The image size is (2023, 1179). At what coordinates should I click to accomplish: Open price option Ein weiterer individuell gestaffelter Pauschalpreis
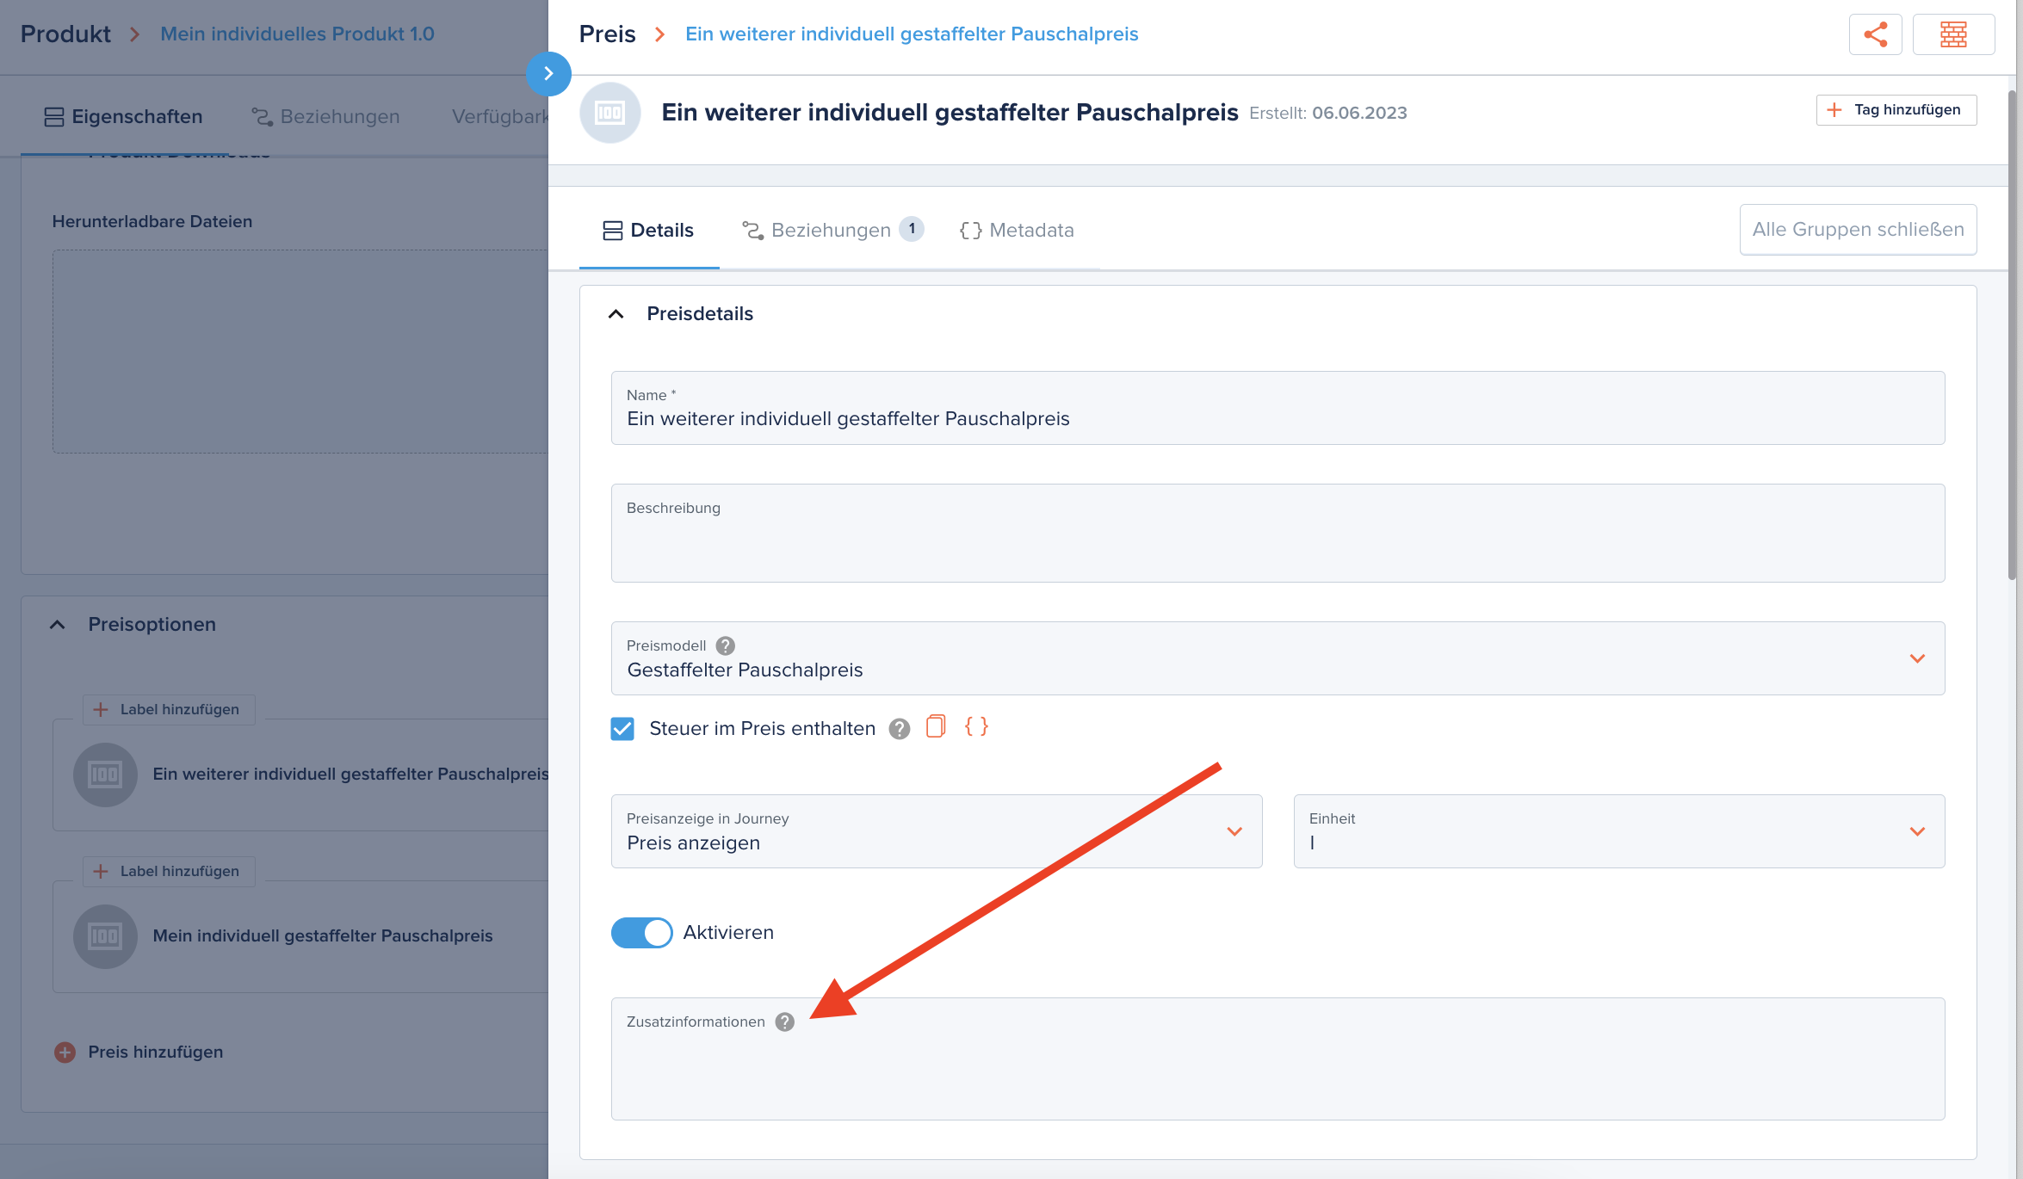point(300,775)
